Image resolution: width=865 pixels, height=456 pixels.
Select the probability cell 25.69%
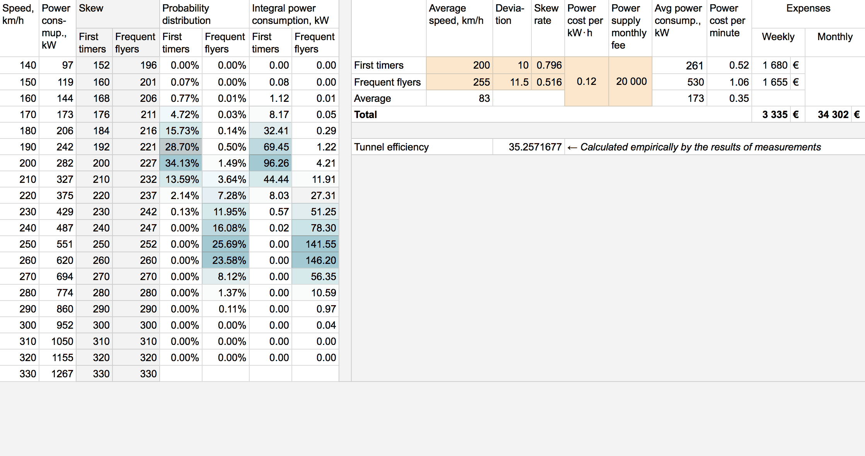[226, 244]
